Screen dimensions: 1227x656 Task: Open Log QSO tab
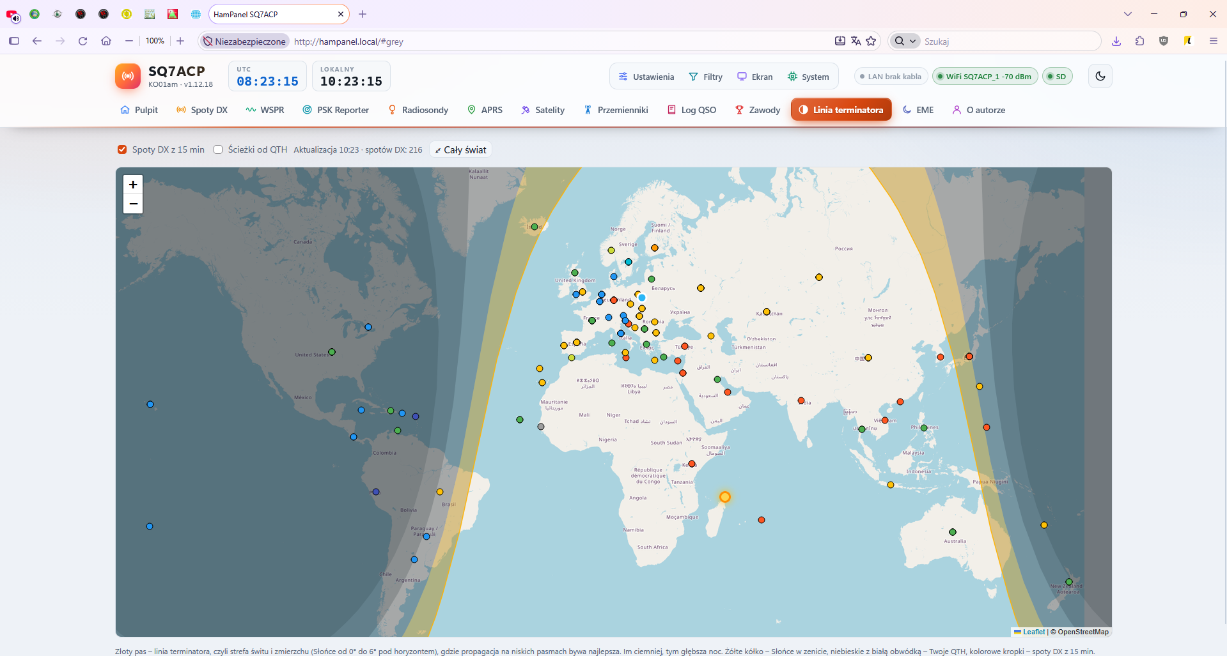tap(691, 110)
